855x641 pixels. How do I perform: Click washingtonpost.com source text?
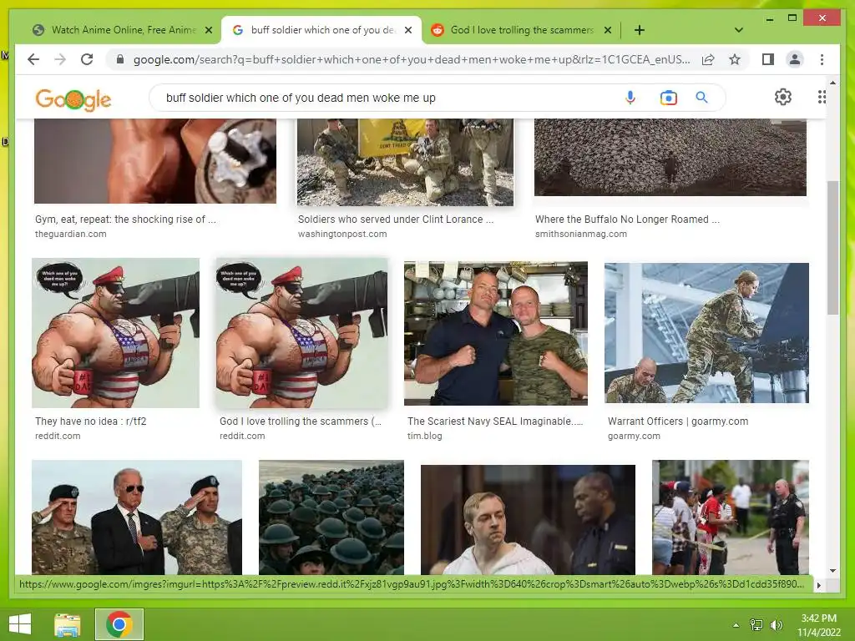341,234
